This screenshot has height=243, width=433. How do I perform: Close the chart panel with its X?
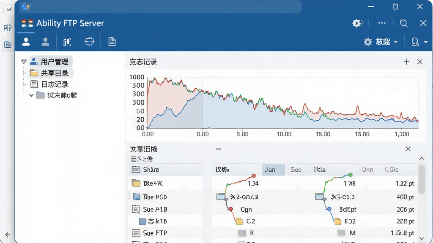pos(420,62)
